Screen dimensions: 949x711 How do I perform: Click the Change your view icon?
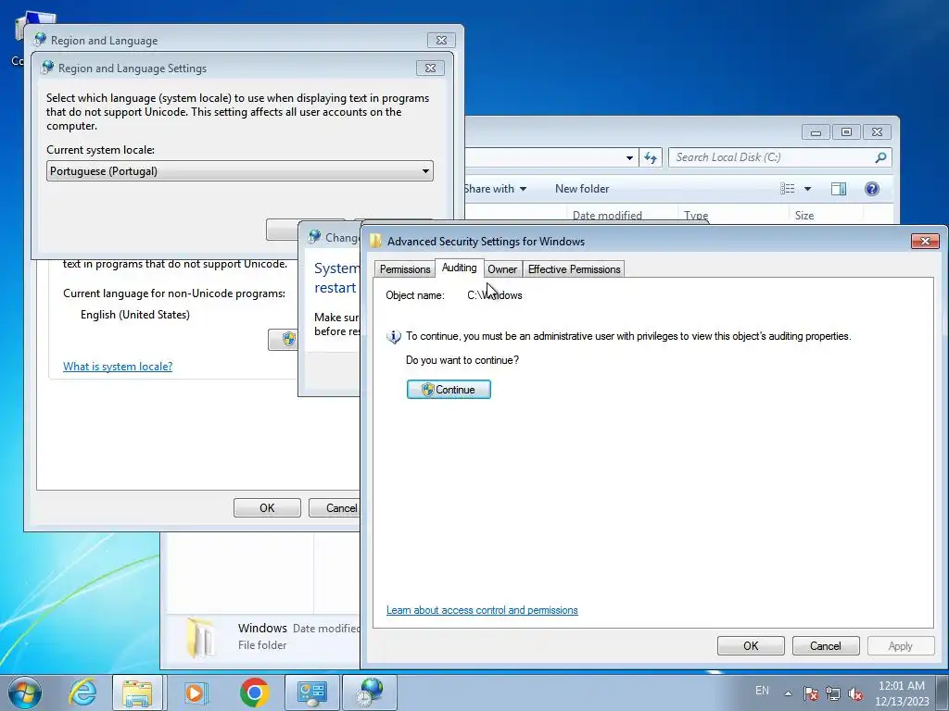point(788,189)
